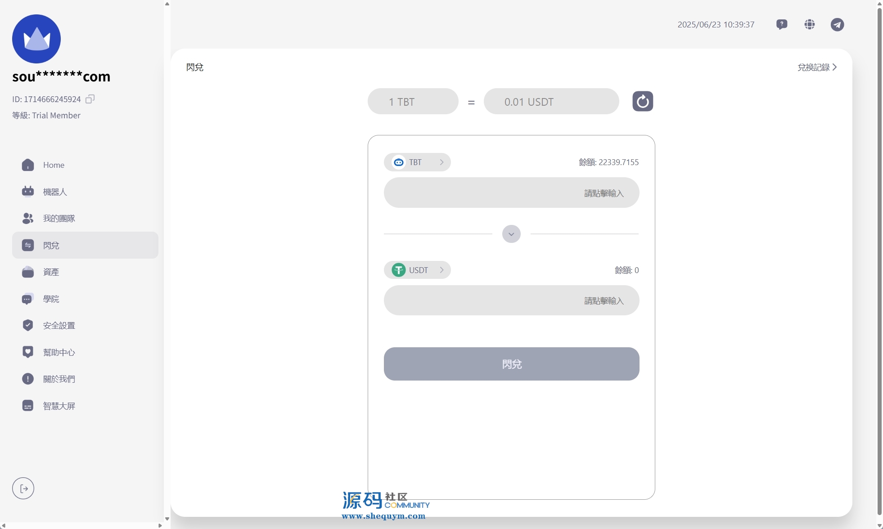The width and height of the screenshot is (883, 529).
Task: Swap currencies with the center arrow button
Action: click(511, 234)
